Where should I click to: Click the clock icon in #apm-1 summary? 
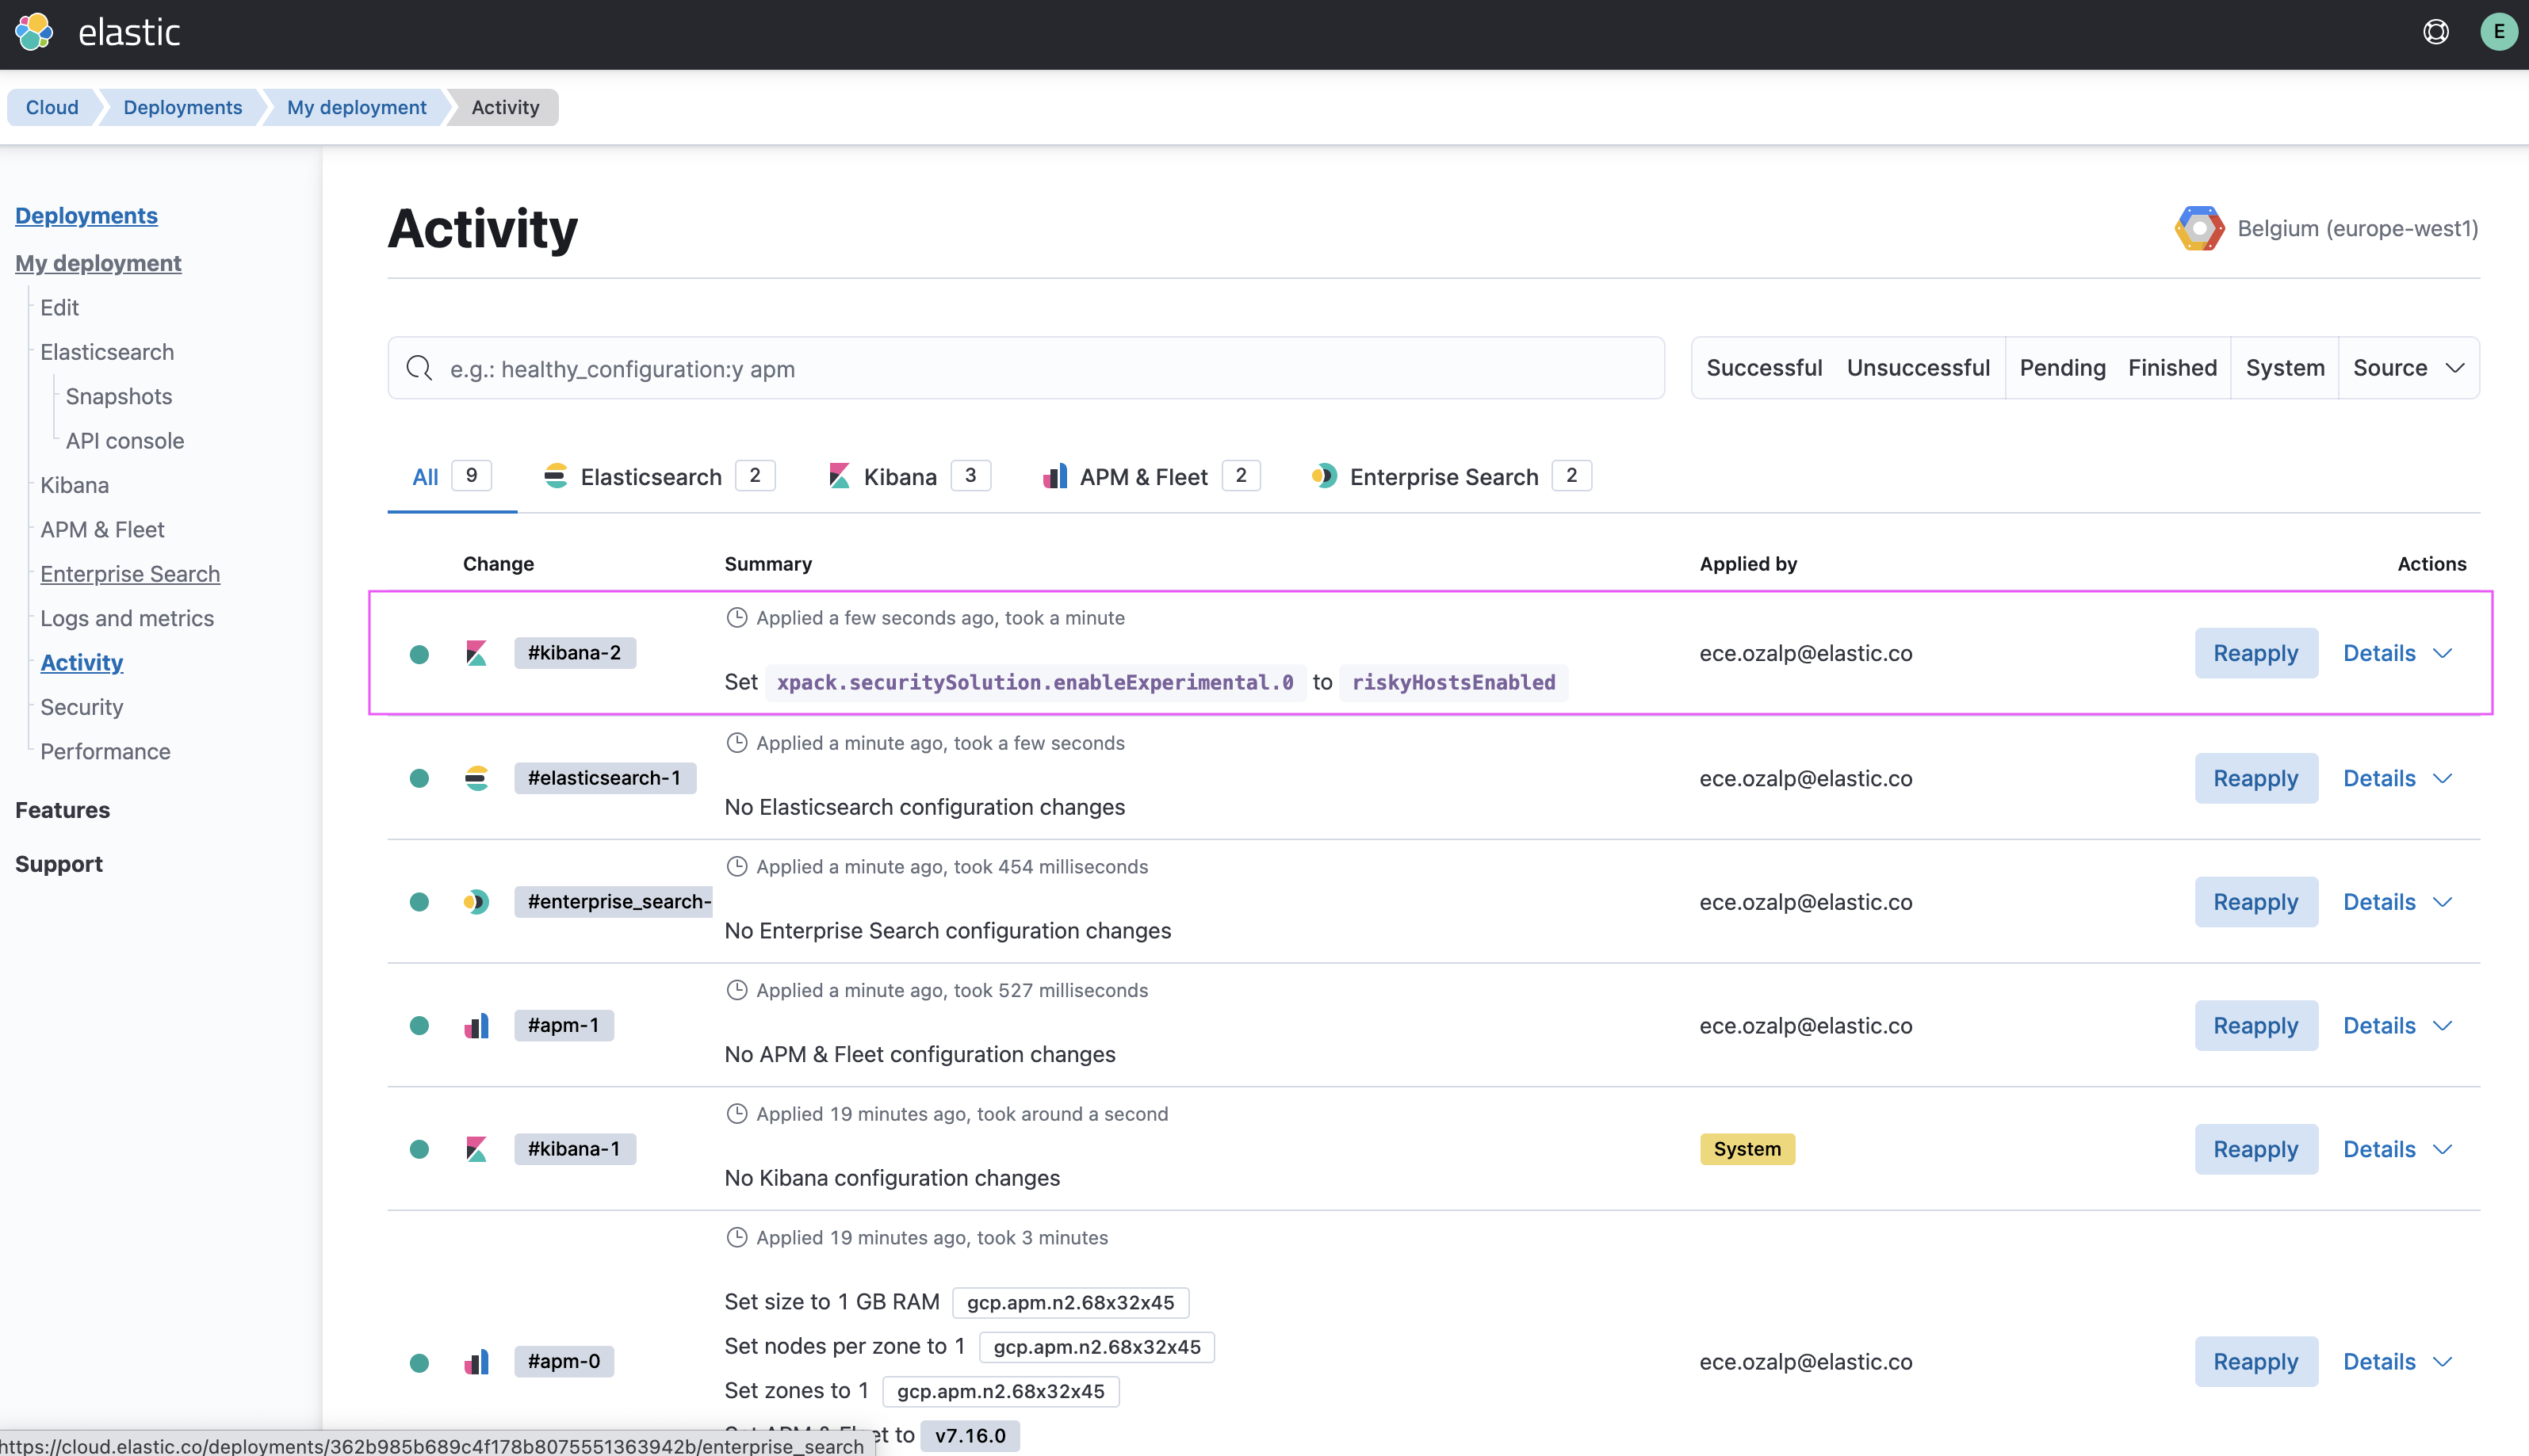(736, 990)
